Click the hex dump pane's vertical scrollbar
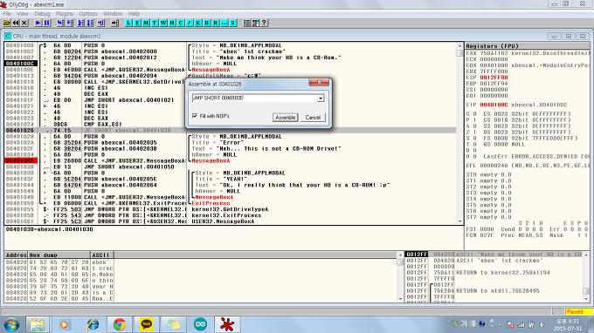 coord(400,277)
